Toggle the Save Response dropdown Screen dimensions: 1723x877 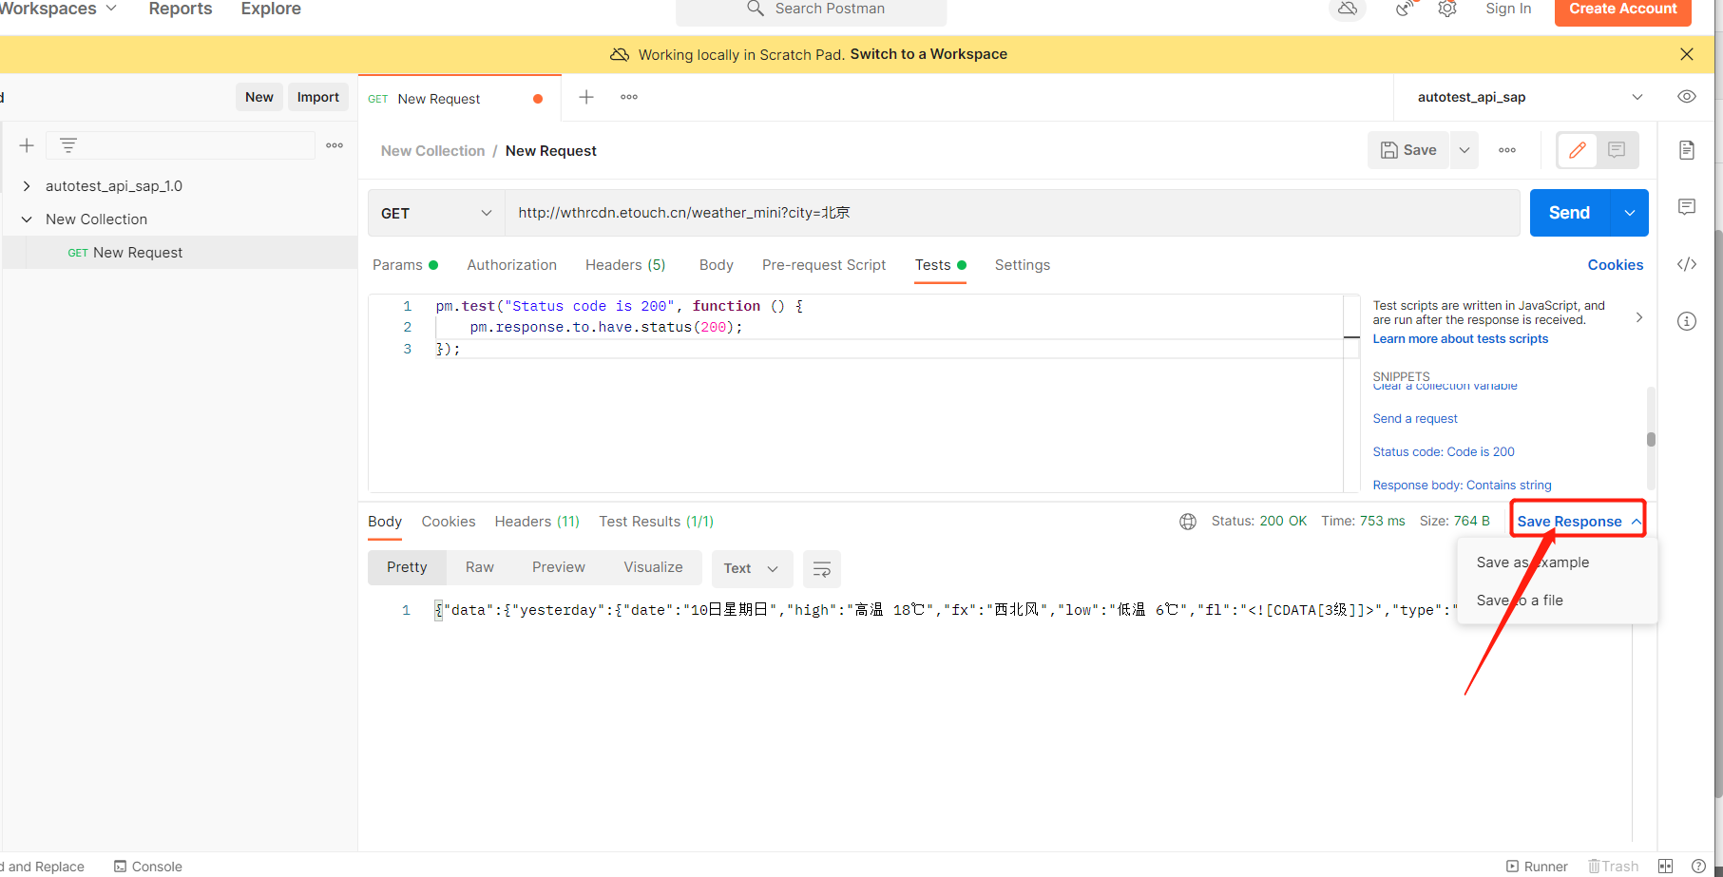click(x=1579, y=522)
